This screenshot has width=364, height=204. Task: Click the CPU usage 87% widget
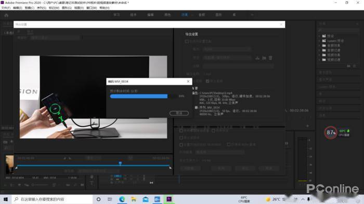coord(331,132)
